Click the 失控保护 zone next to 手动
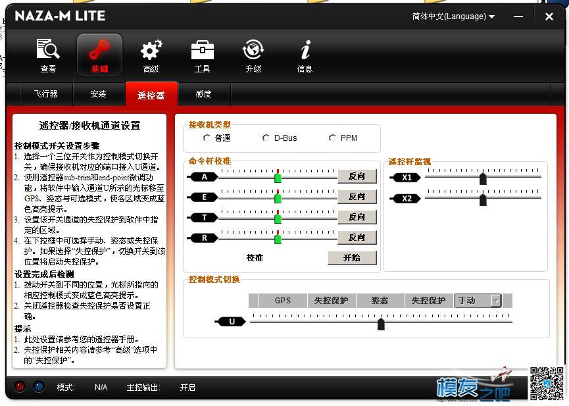The height and width of the screenshot is (406, 569). pyautogui.click(x=429, y=301)
